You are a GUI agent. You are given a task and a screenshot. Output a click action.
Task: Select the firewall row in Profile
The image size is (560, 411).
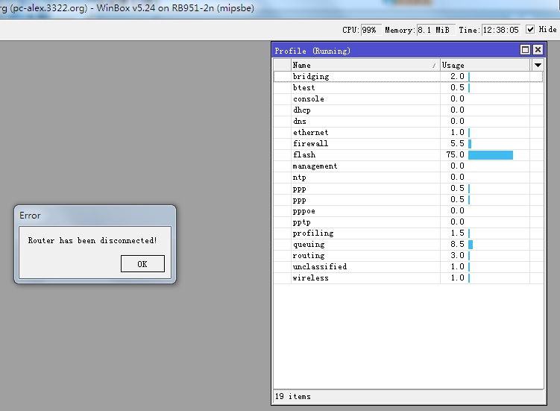point(408,144)
